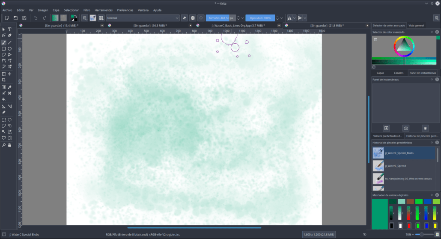Expand horizontal mirror options arrow

(x=295, y=18)
